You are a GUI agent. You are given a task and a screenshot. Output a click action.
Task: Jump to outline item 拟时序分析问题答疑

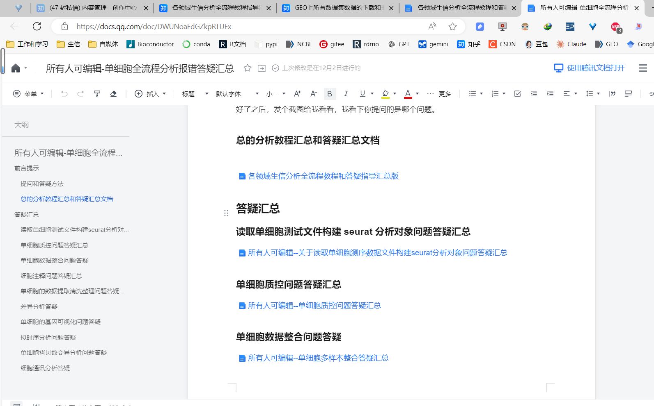point(48,338)
